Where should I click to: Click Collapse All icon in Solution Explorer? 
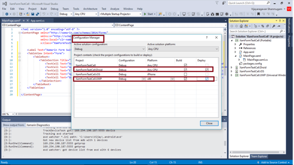point(268,26)
